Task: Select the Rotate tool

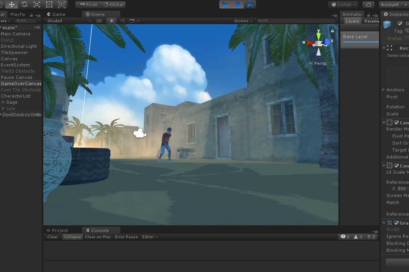Action: point(24,5)
